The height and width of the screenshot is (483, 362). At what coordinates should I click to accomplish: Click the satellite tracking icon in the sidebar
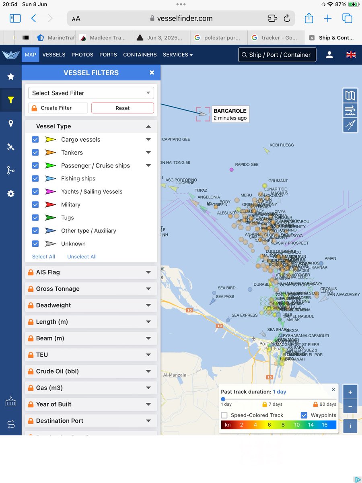[11, 147]
